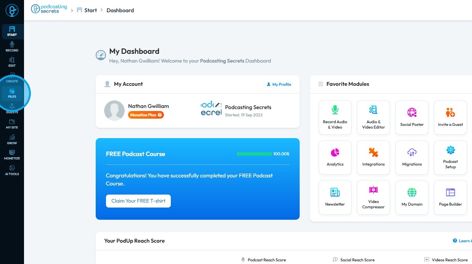The height and width of the screenshot is (264, 472).
Task: Click the 100.00% completion text
Action: coord(281,154)
